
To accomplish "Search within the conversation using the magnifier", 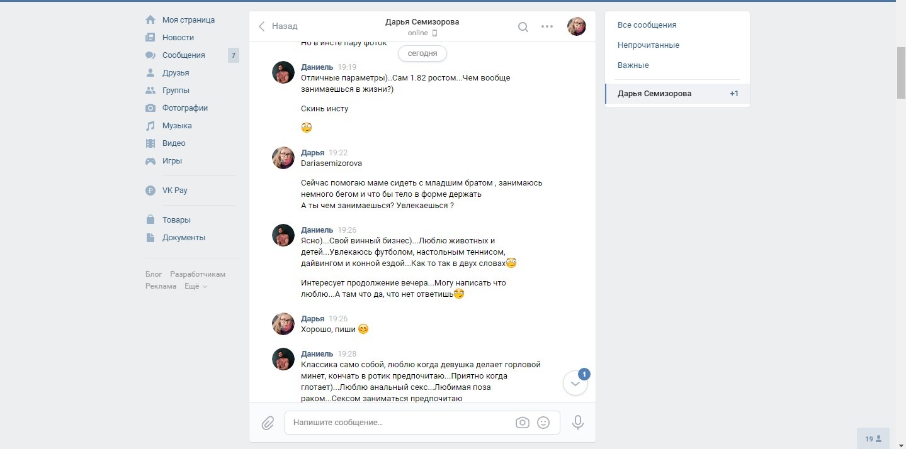I will pos(523,26).
